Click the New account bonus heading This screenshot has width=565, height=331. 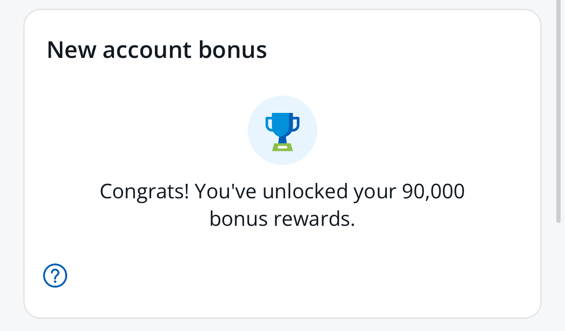(x=157, y=49)
